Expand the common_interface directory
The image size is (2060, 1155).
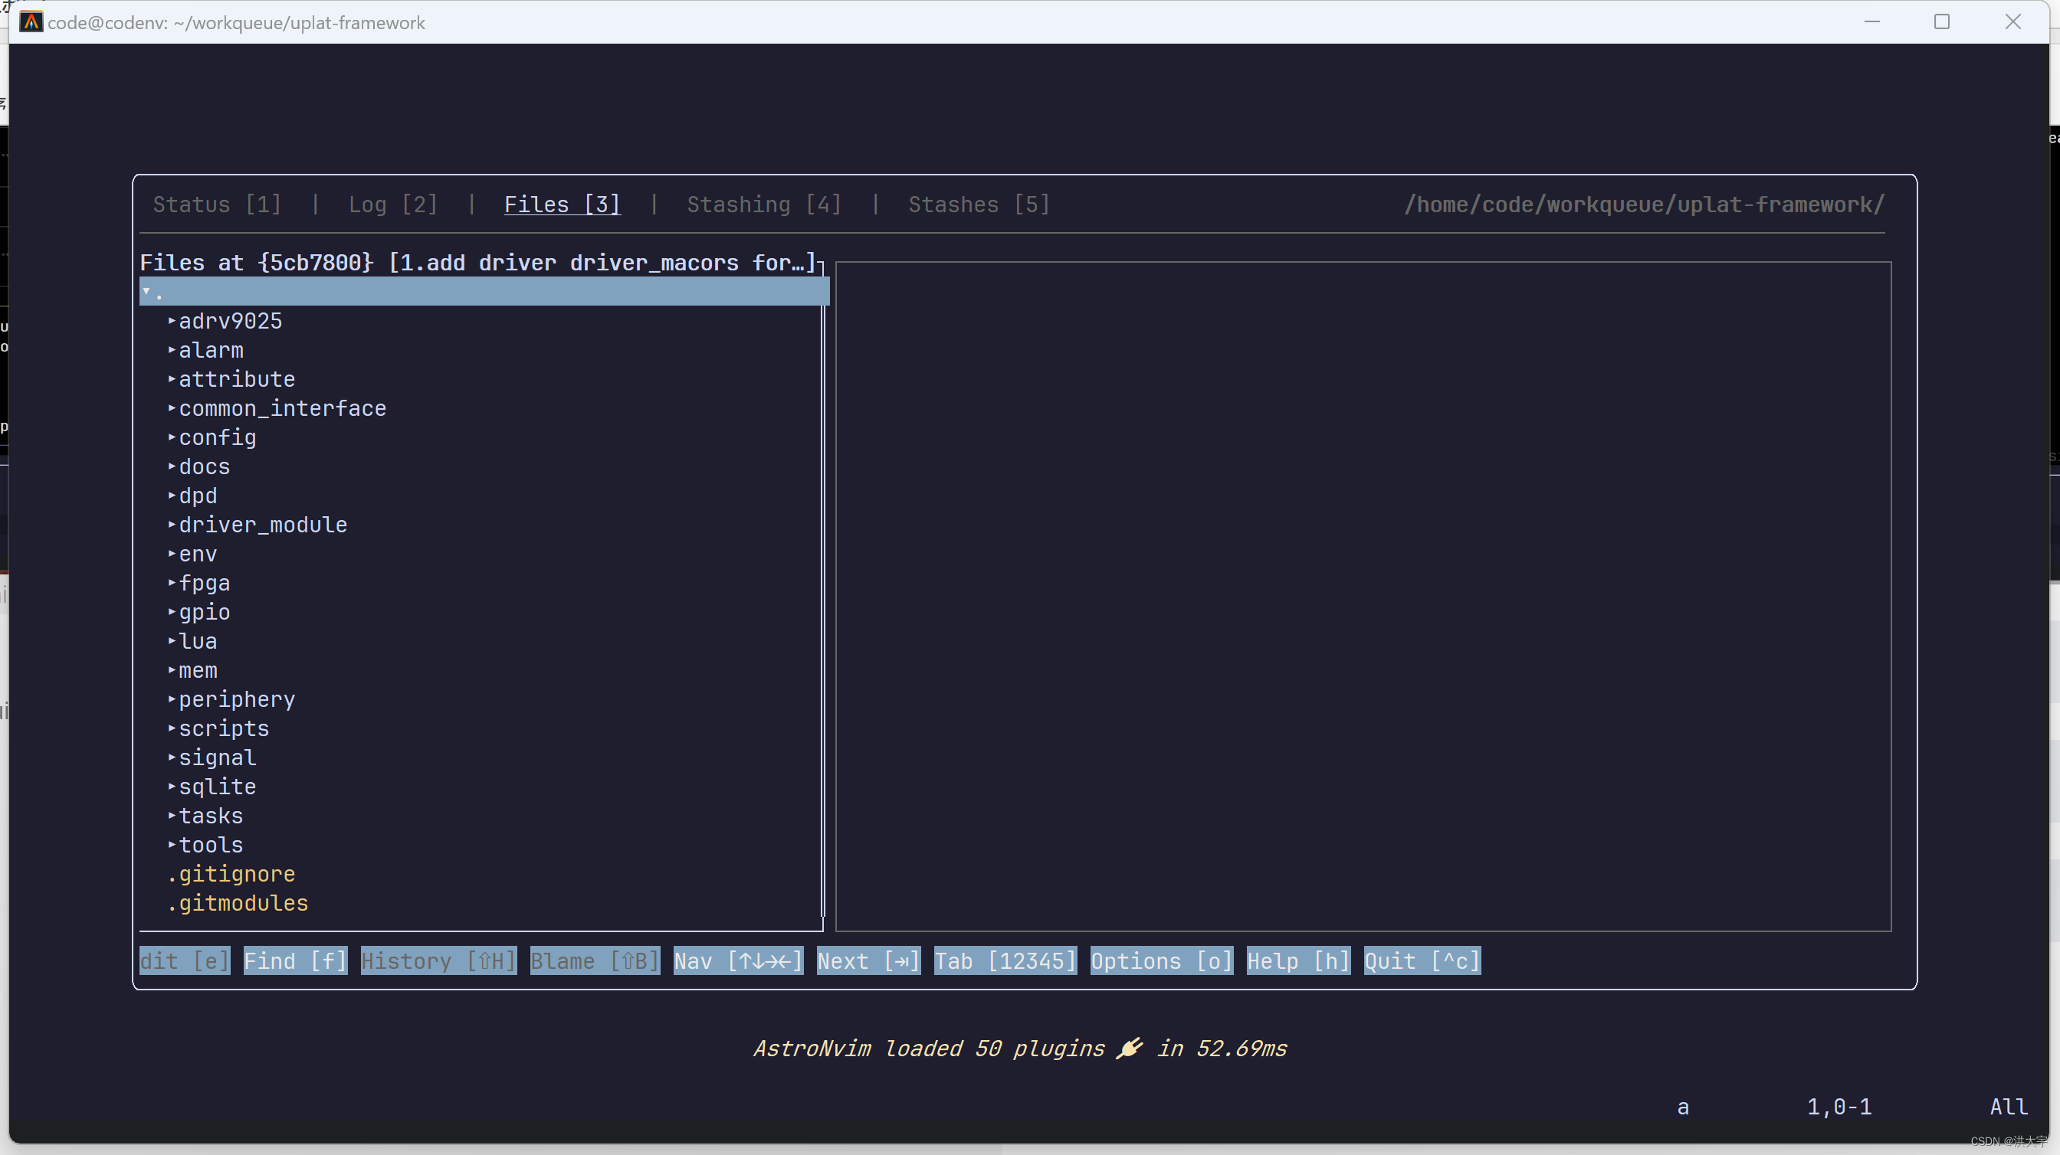coord(281,408)
